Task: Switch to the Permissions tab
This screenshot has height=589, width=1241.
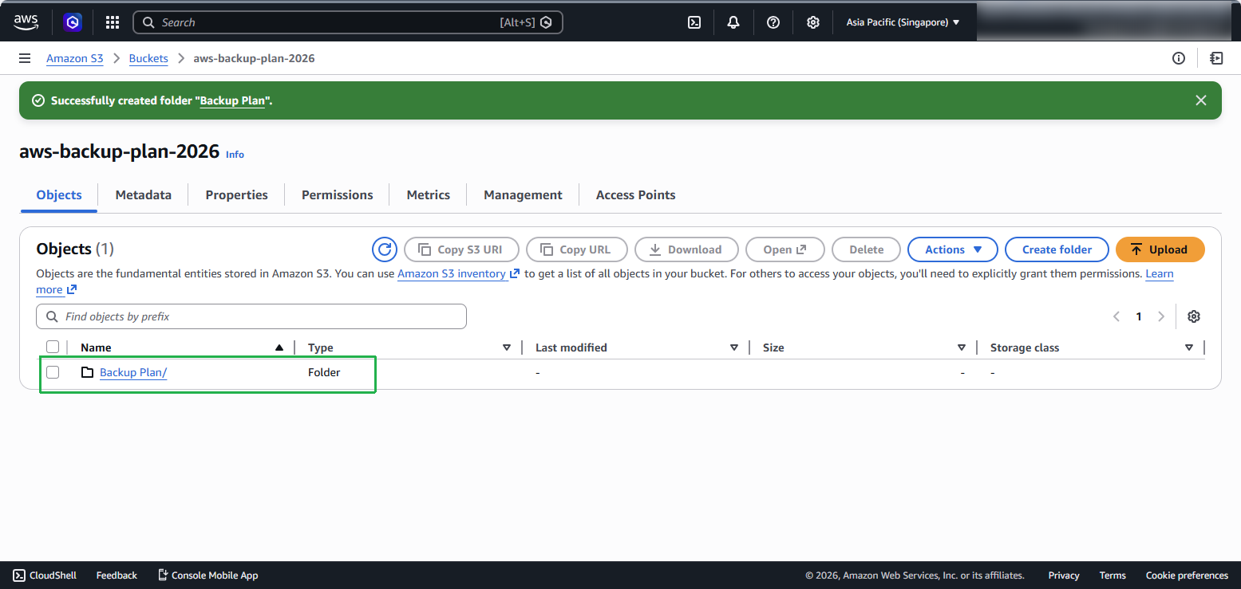Action: [338, 194]
